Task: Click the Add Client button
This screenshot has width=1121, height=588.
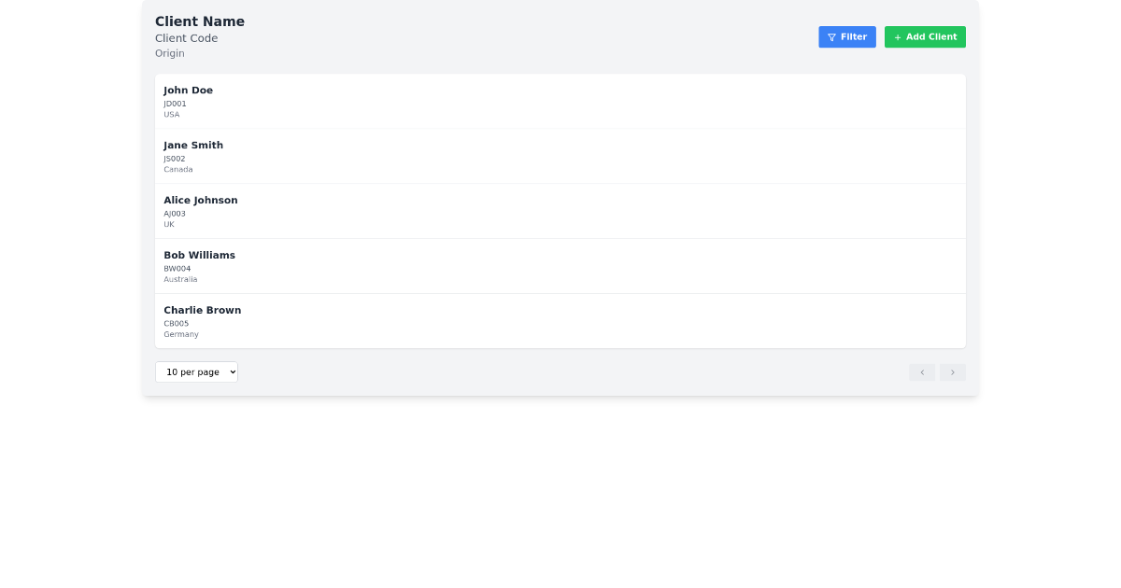Action: (x=925, y=37)
